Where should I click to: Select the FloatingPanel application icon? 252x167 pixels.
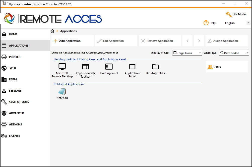[x=109, y=67]
